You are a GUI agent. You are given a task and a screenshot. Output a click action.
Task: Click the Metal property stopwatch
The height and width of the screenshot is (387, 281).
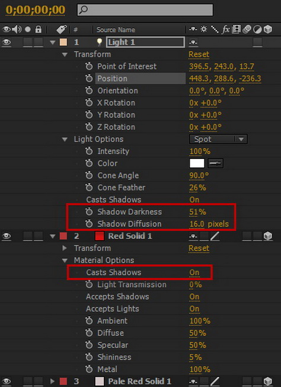pos(89,369)
